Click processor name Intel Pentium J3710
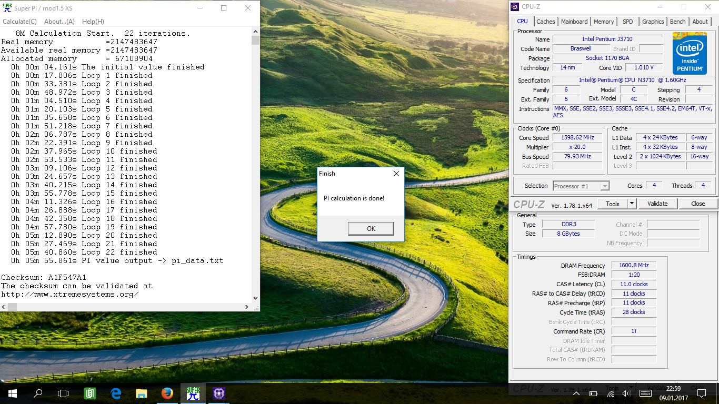719x404 pixels. pyautogui.click(x=607, y=39)
